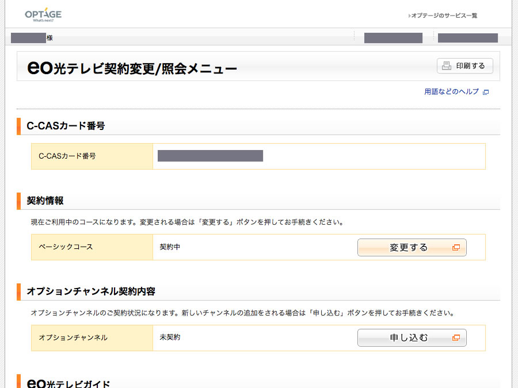Click the popup icon on 申し込む button
The width and height of the screenshot is (518, 388).
coord(456,337)
